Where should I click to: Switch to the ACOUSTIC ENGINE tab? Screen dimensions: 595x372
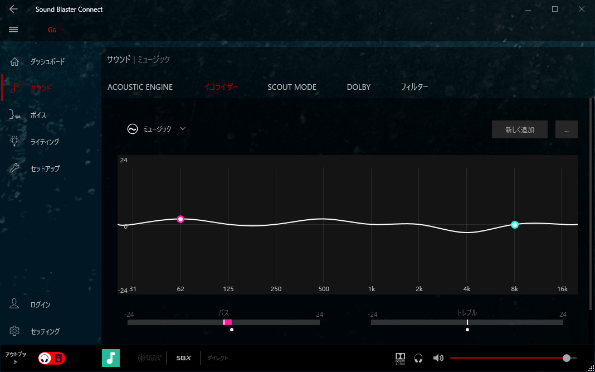140,87
